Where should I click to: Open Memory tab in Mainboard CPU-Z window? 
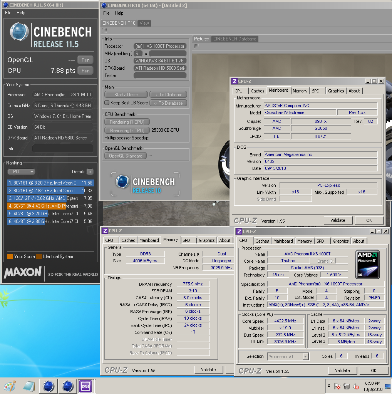(x=300, y=91)
